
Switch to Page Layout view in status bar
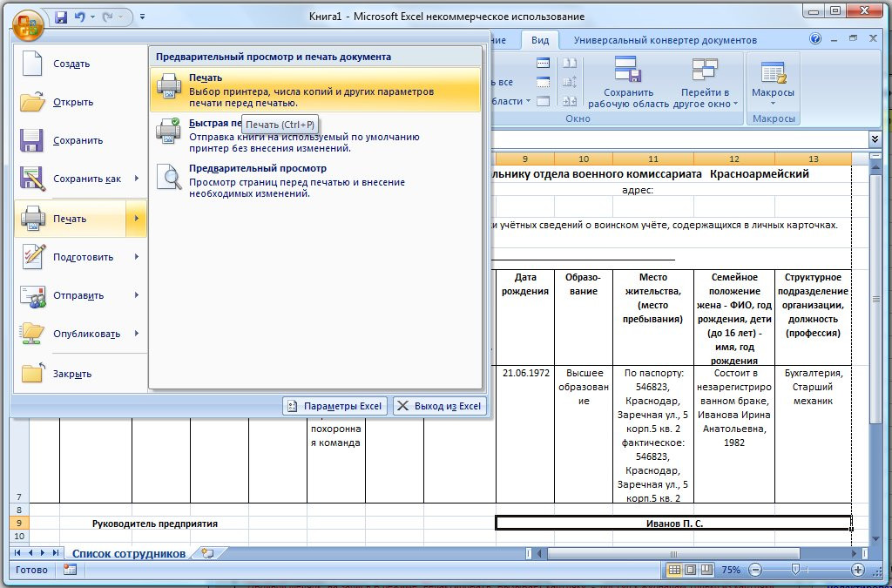[688, 570]
